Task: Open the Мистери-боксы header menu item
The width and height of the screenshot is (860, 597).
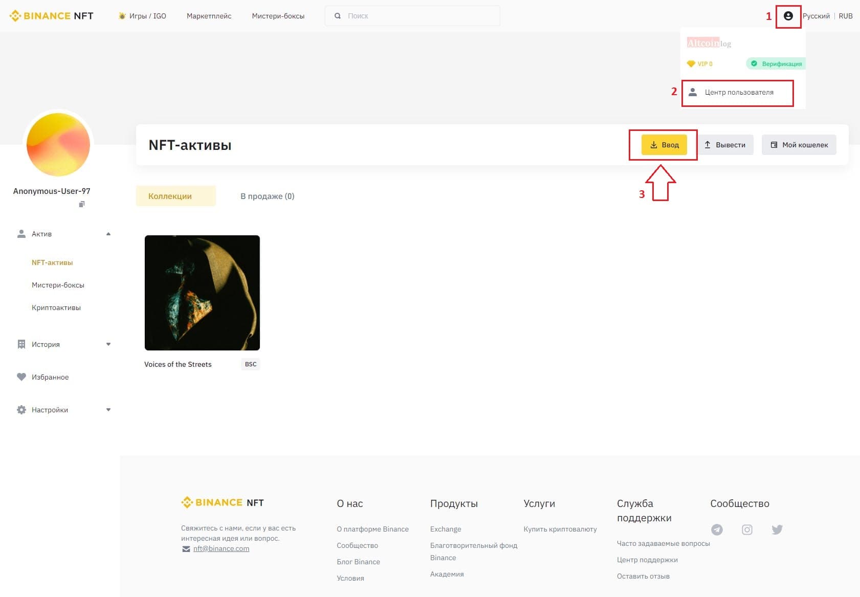Action: pyautogui.click(x=278, y=16)
